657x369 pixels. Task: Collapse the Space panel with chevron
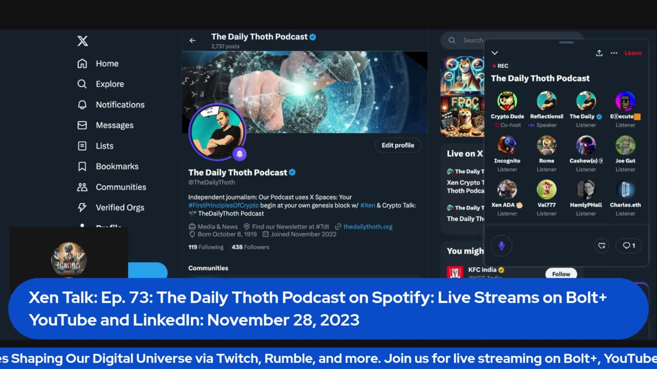495,53
